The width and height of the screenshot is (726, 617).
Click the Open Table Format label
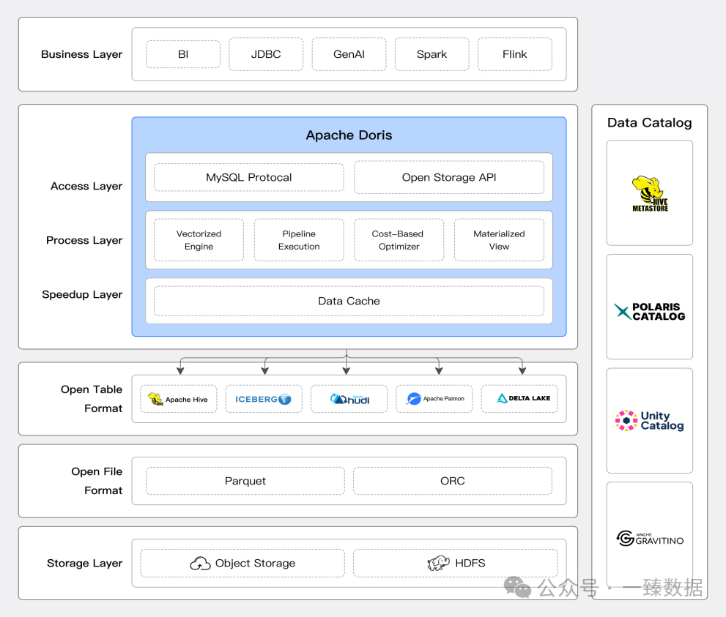[92, 399]
